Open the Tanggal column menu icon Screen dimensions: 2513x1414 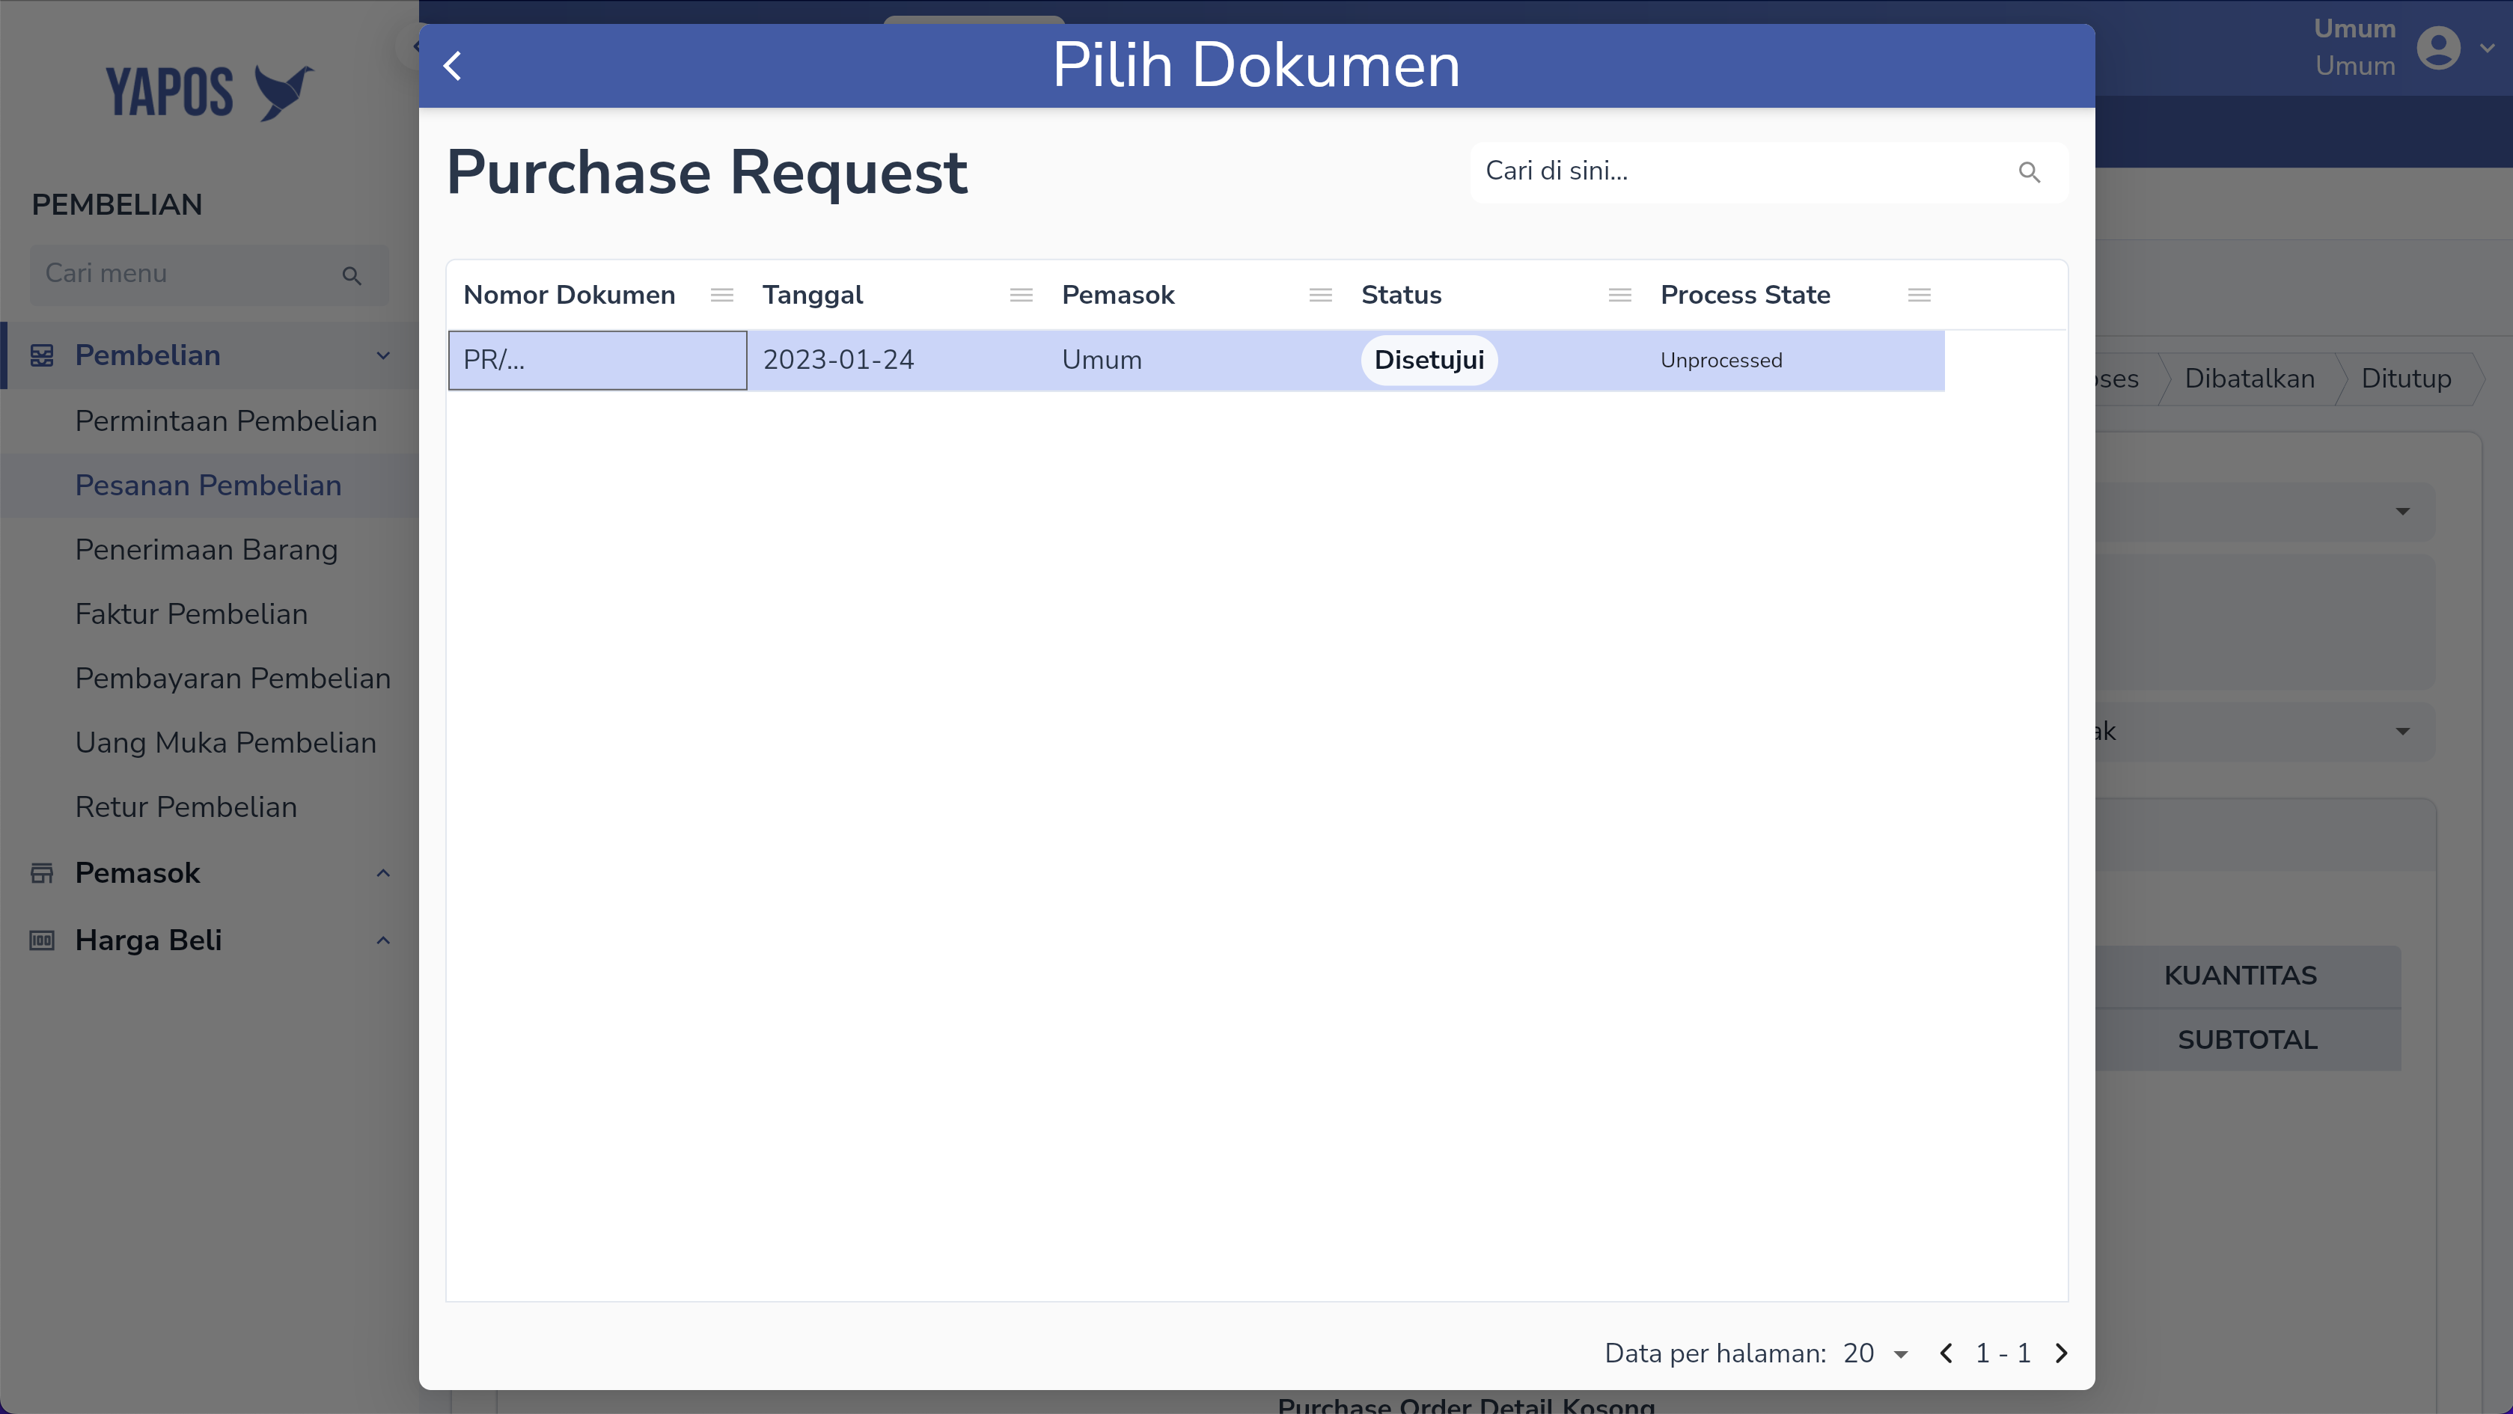pos(1022,295)
